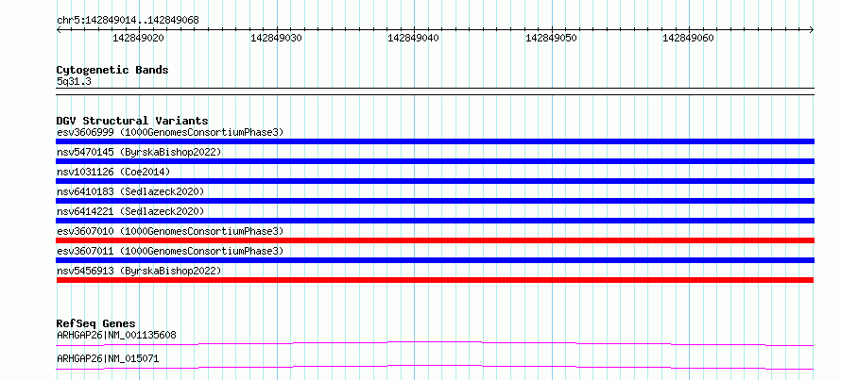Screen dimensions: 841x380
Task: Click the magenta line for ARHGAP26|NM_001135608
Action: point(435,343)
